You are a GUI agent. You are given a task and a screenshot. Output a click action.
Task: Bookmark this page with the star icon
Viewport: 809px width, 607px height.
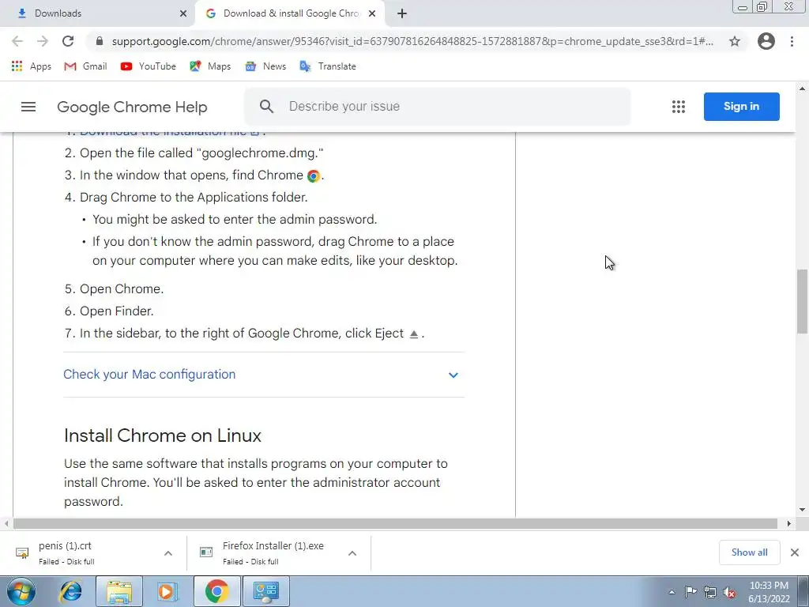tap(735, 41)
